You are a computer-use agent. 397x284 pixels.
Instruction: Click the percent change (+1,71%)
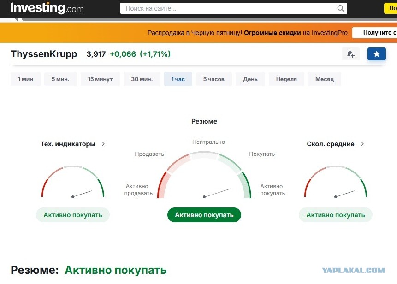coord(155,54)
